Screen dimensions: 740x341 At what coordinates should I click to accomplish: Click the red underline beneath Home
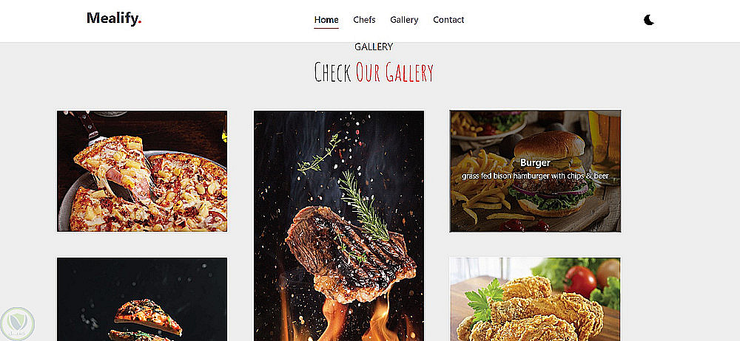click(x=326, y=28)
